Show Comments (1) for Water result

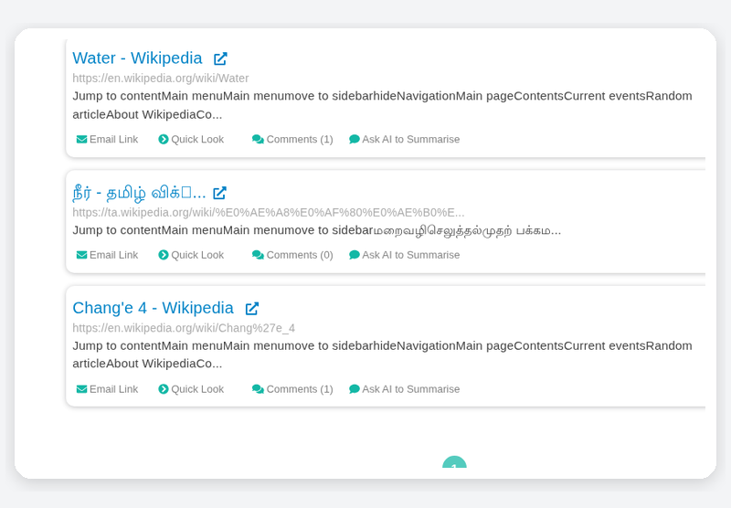click(x=292, y=140)
